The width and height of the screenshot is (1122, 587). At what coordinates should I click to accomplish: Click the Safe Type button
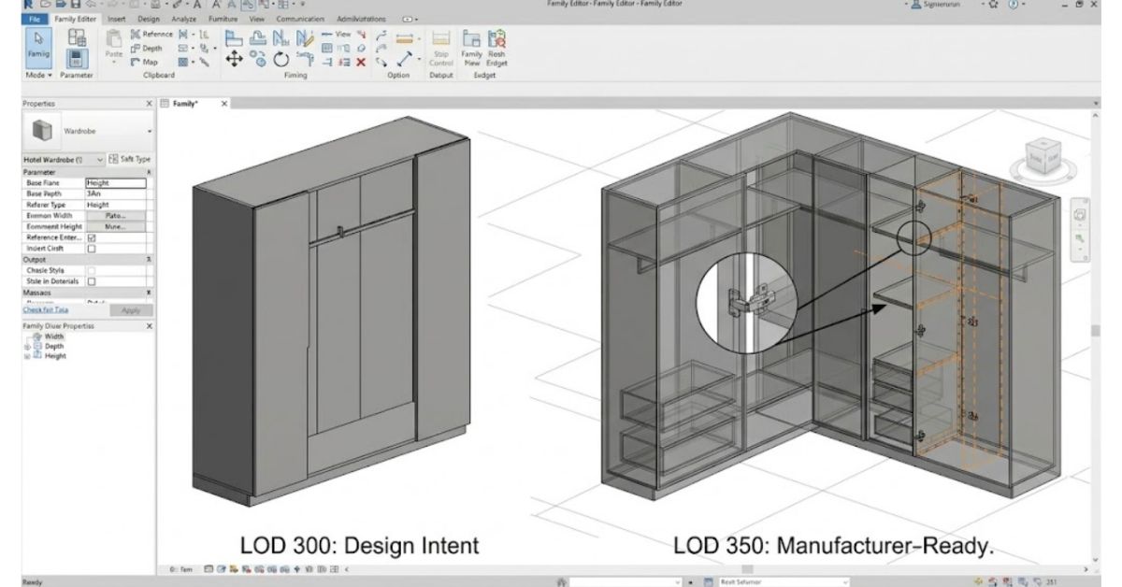(131, 160)
